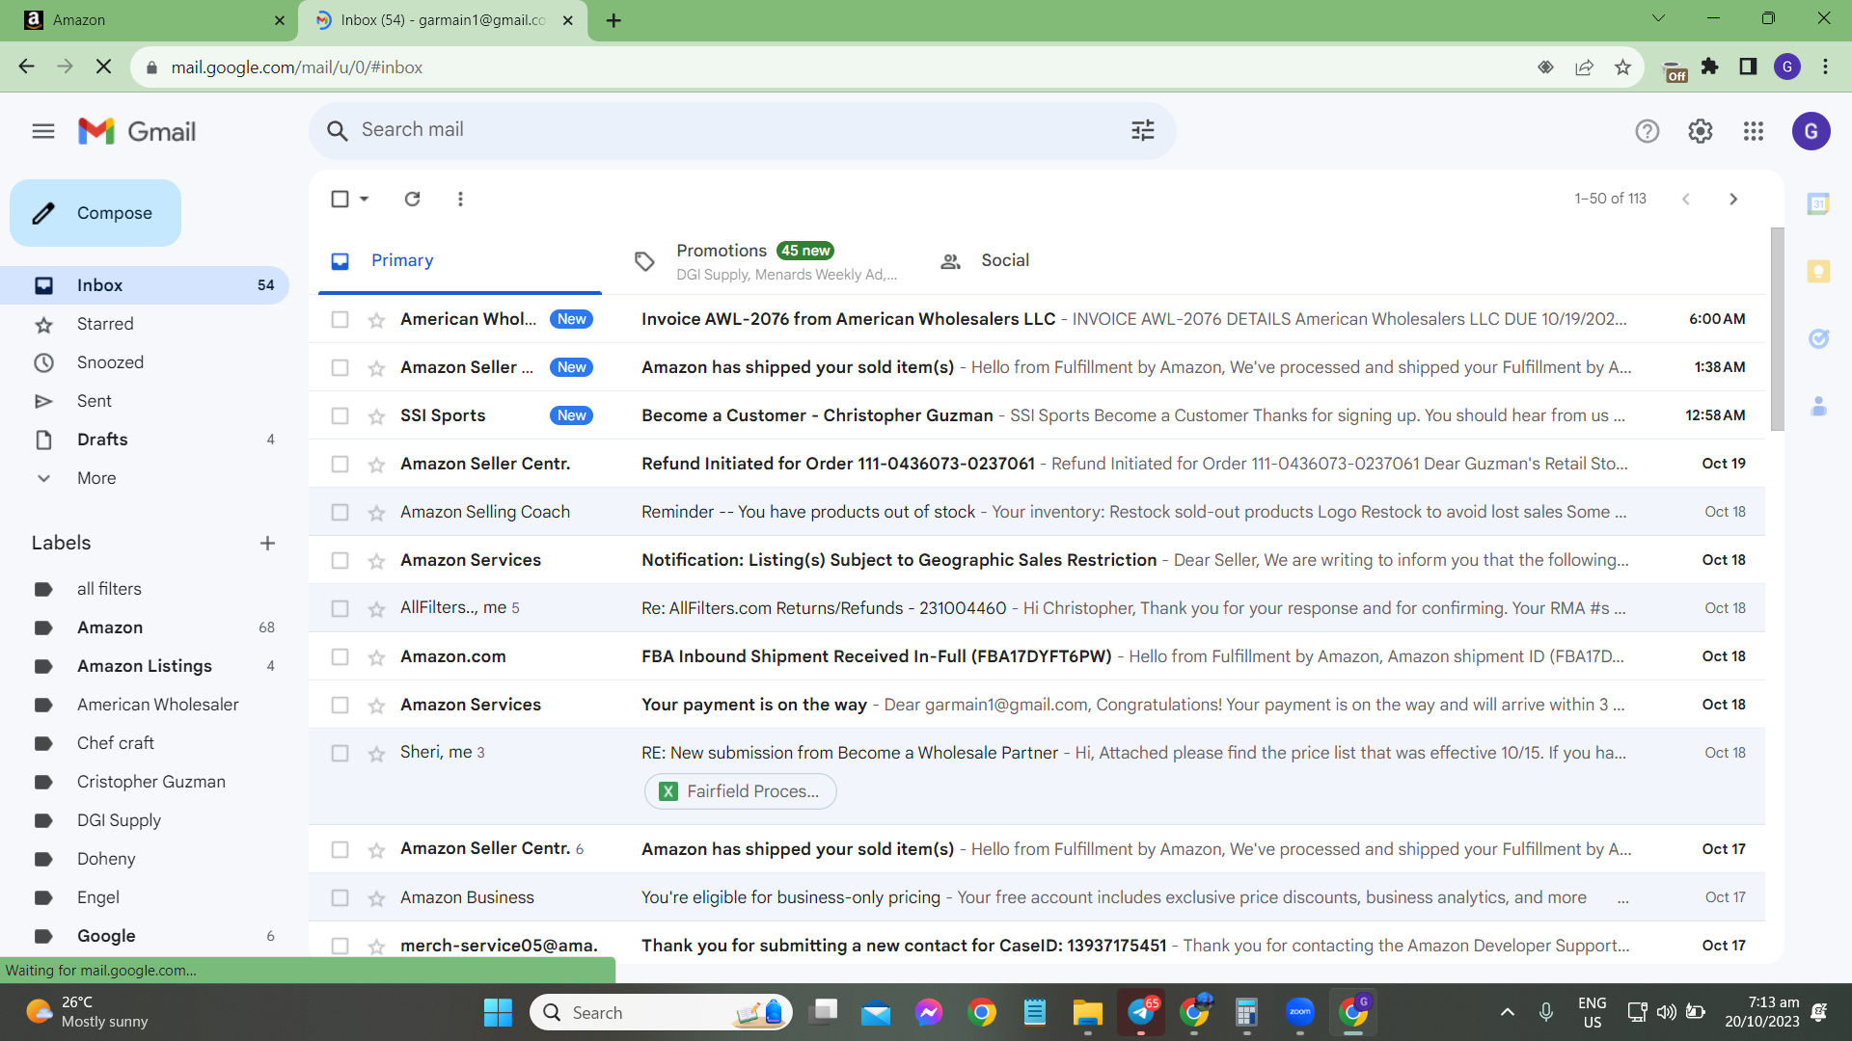Open the Fairfield Proces... attachment chip

(740, 791)
